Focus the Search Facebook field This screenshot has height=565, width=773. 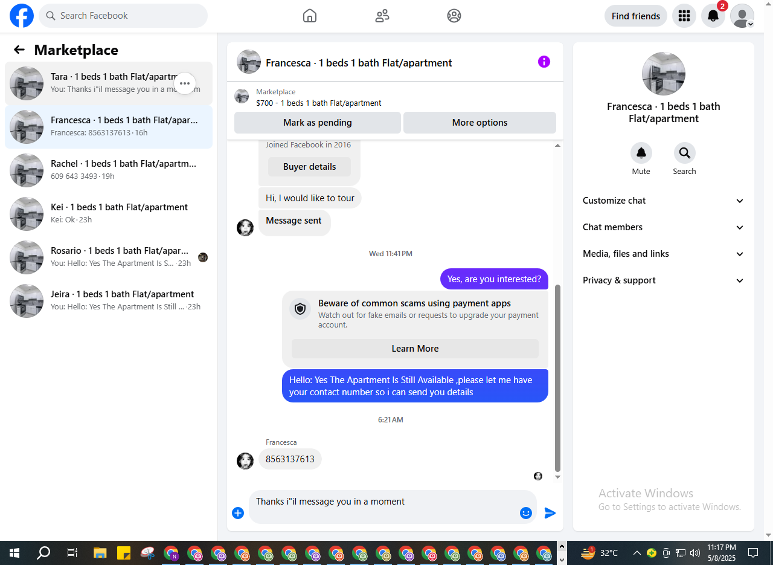coord(123,16)
